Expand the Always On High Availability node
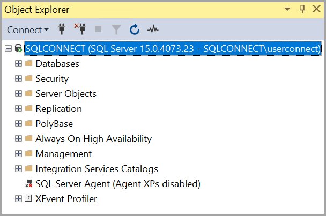Viewport: 326px width, 216px height. (x=18, y=139)
